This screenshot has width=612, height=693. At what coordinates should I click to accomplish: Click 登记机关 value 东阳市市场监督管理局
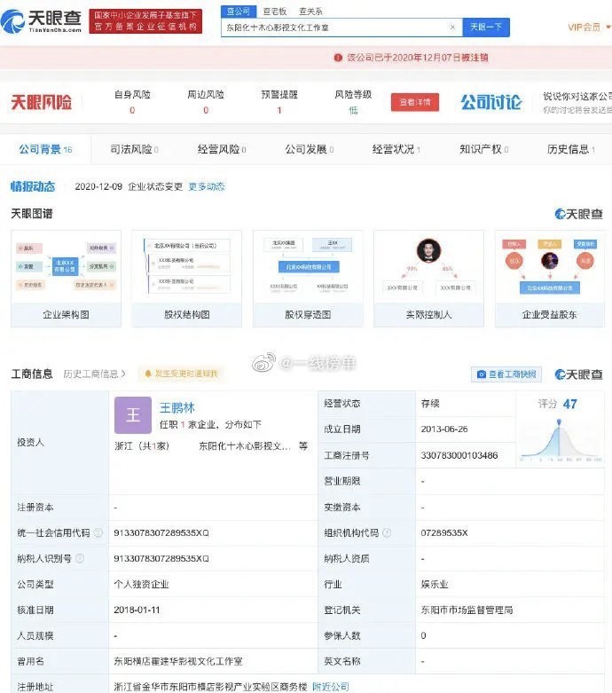point(467,610)
